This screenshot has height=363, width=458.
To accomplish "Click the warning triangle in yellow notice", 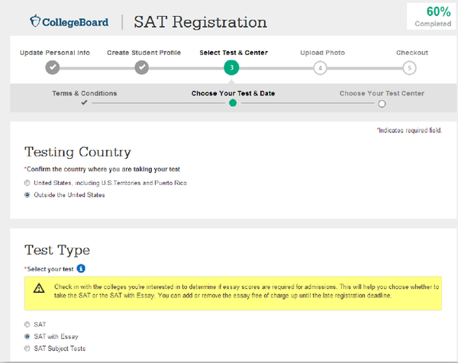I will click(x=39, y=288).
